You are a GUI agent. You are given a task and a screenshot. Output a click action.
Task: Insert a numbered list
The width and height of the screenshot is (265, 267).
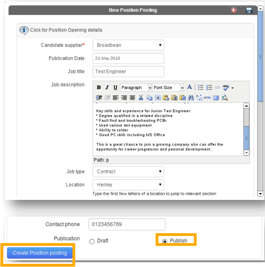[x=209, y=87]
